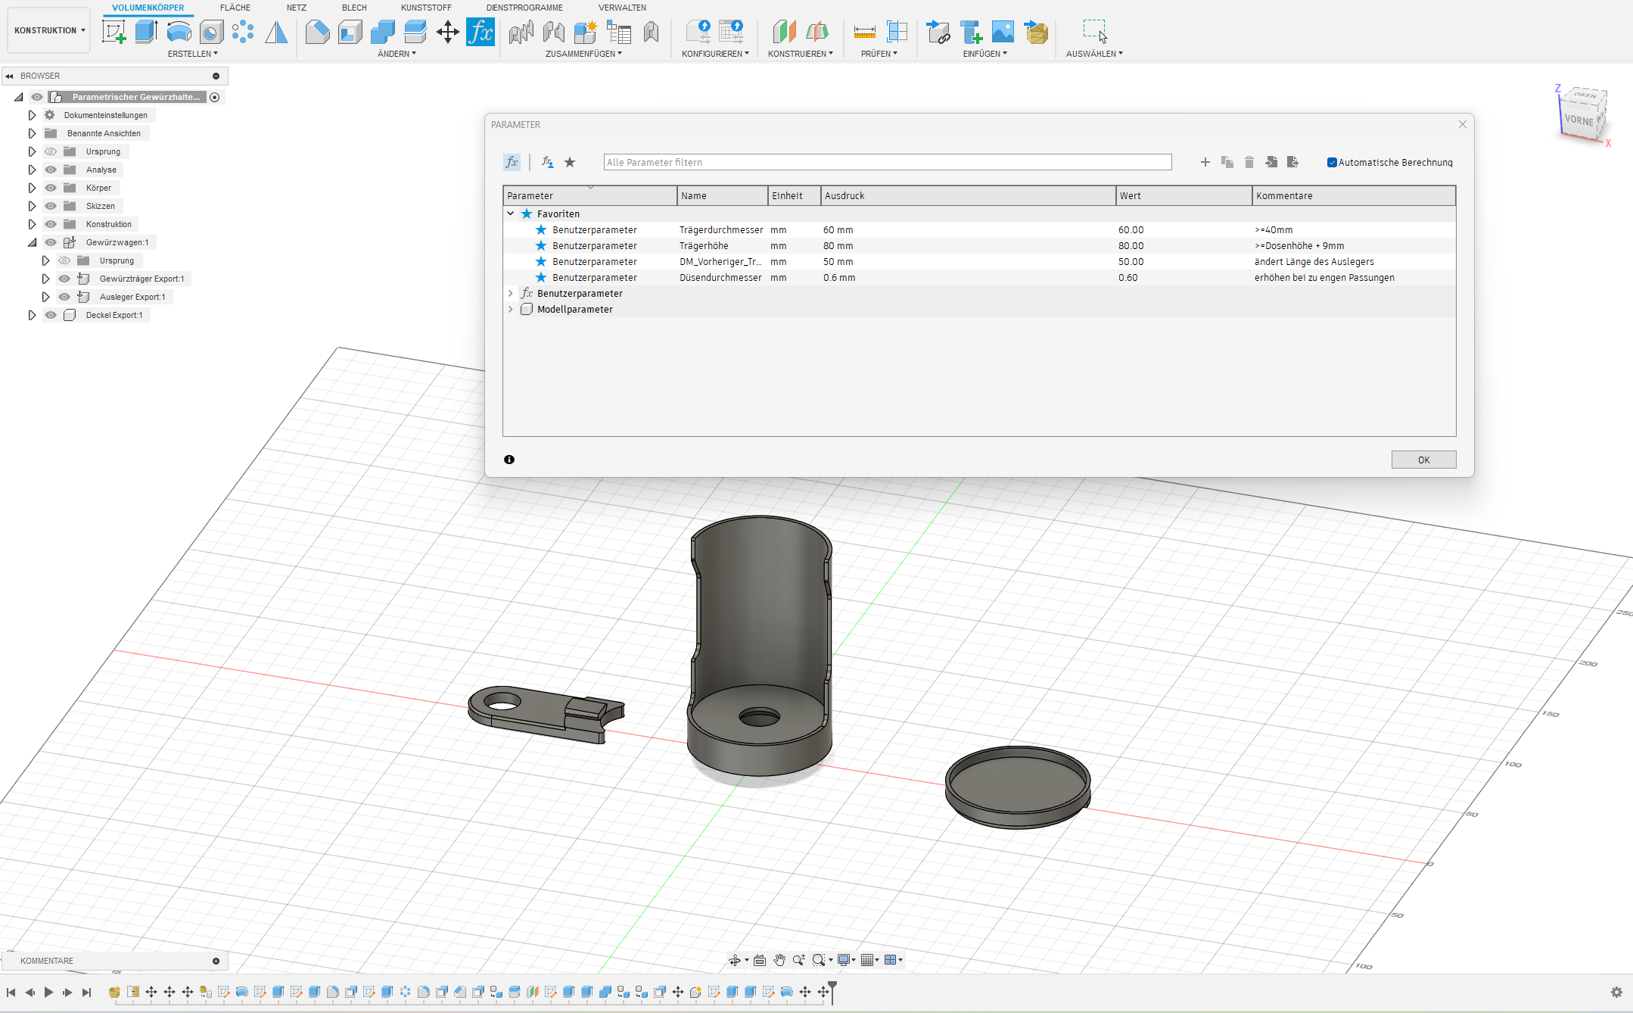Screen dimensions: 1633x1013
Task: Select the Move/Copy arrows tool
Action: click(x=448, y=32)
